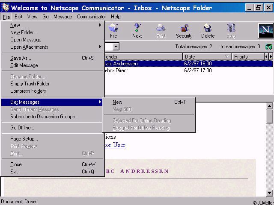Open the View menu
The width and height of the screenshot is (274, 205).
tap(32, 17)
